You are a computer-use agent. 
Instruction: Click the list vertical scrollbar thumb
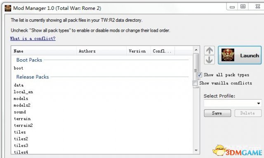(x=196, y=70)
